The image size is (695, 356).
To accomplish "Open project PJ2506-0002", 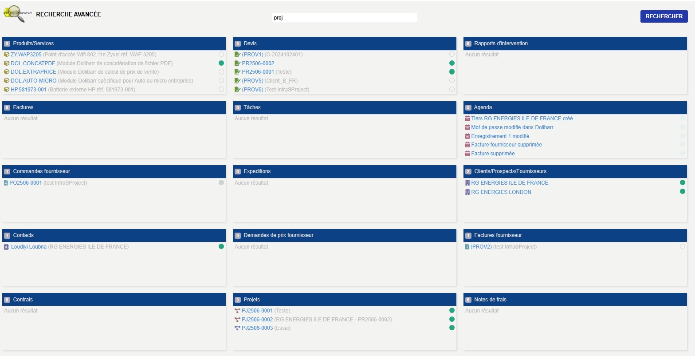I will [x=257, y=320].
